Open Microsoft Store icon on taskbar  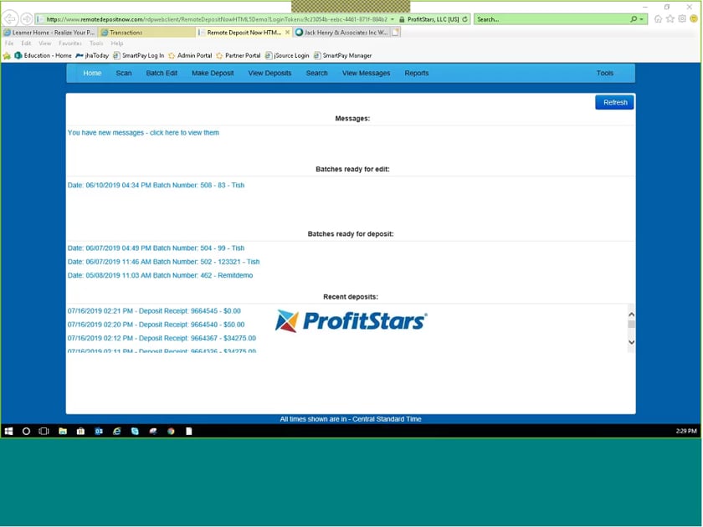(80, 431)
